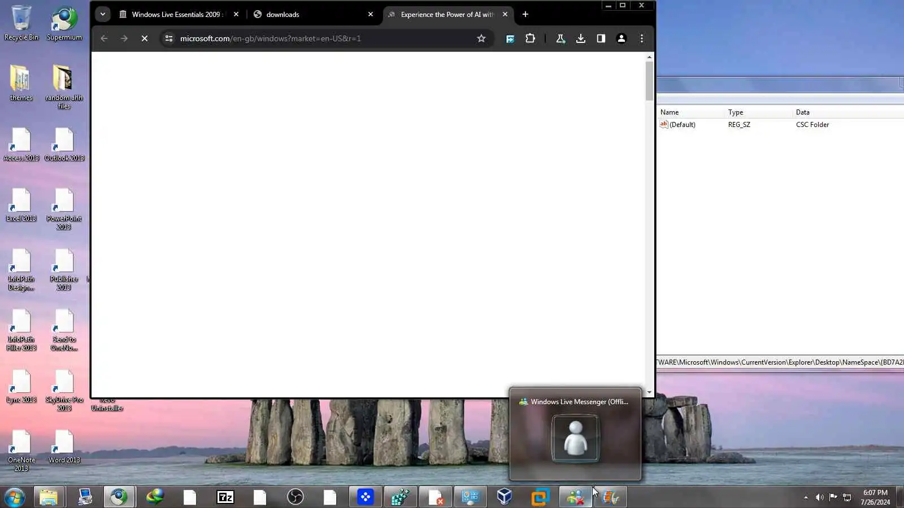Toggle the browser side panel
Screen dimensions: 904x508
click(x=601, y=38)
